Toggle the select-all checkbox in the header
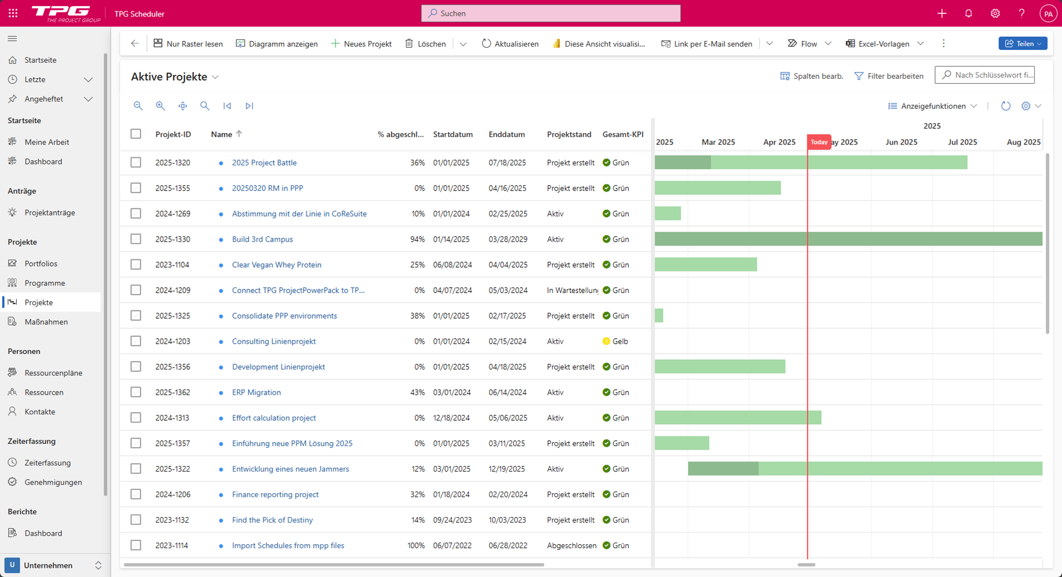 point(136,134)
